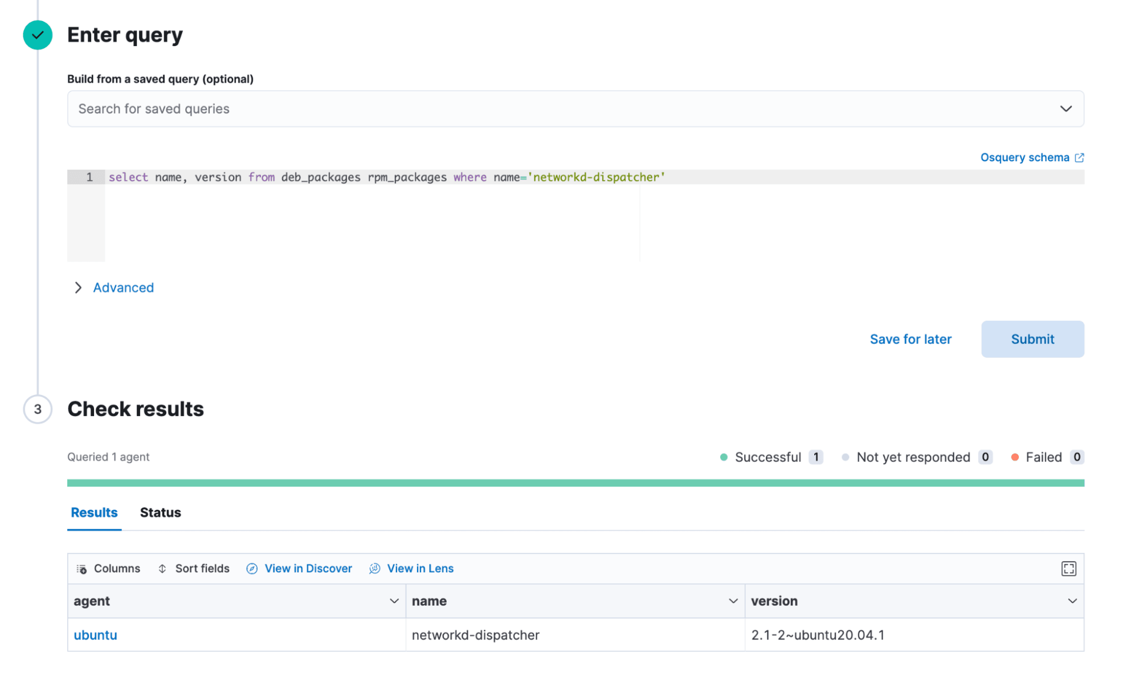Click the View in Lens icon
Screen dimensions: 1139x685
point(374,569)
